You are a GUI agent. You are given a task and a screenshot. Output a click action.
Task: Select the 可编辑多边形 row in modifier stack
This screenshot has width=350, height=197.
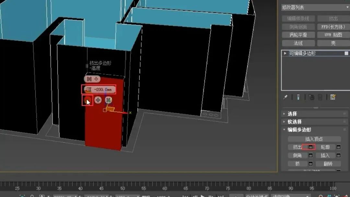tap(315, 53)
